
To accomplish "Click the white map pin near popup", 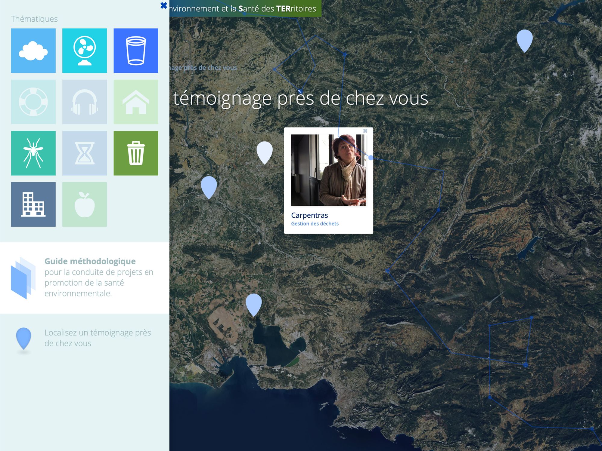I will click(265, 151).
